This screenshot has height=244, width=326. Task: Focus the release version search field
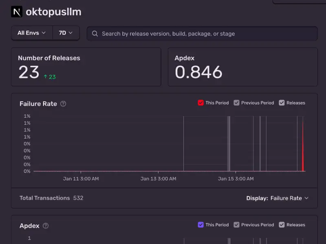(204, 33)
